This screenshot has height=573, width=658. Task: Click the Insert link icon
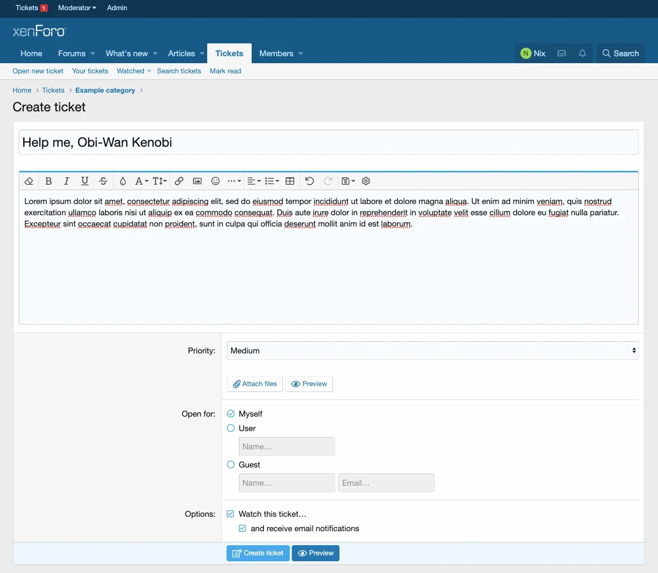point(179,181)
